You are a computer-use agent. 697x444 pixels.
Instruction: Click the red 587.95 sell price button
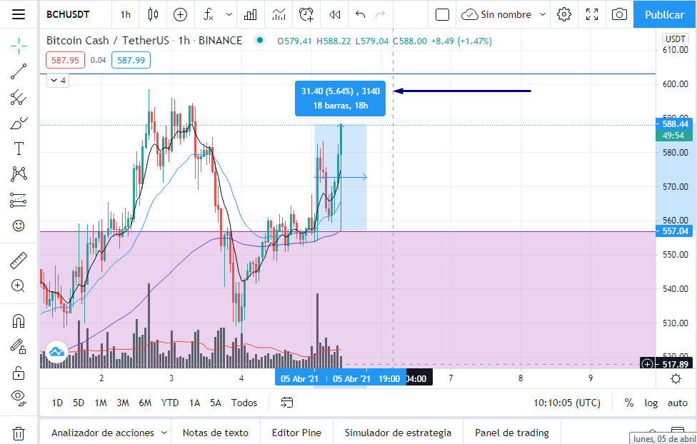[65, 60]
